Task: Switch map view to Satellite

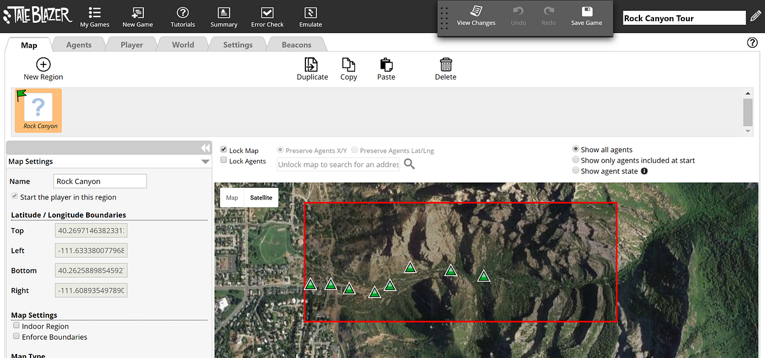Action: tap(261, 197)
